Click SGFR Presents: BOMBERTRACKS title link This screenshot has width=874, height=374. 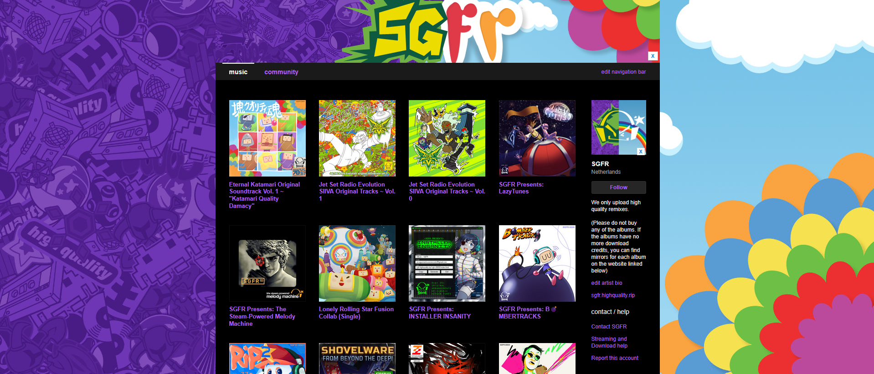(x=528, y=313)
